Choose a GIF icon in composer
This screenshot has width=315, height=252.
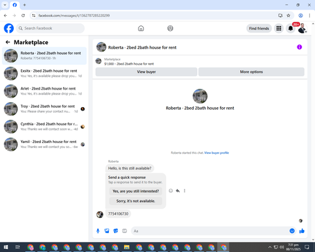[125, 231]
